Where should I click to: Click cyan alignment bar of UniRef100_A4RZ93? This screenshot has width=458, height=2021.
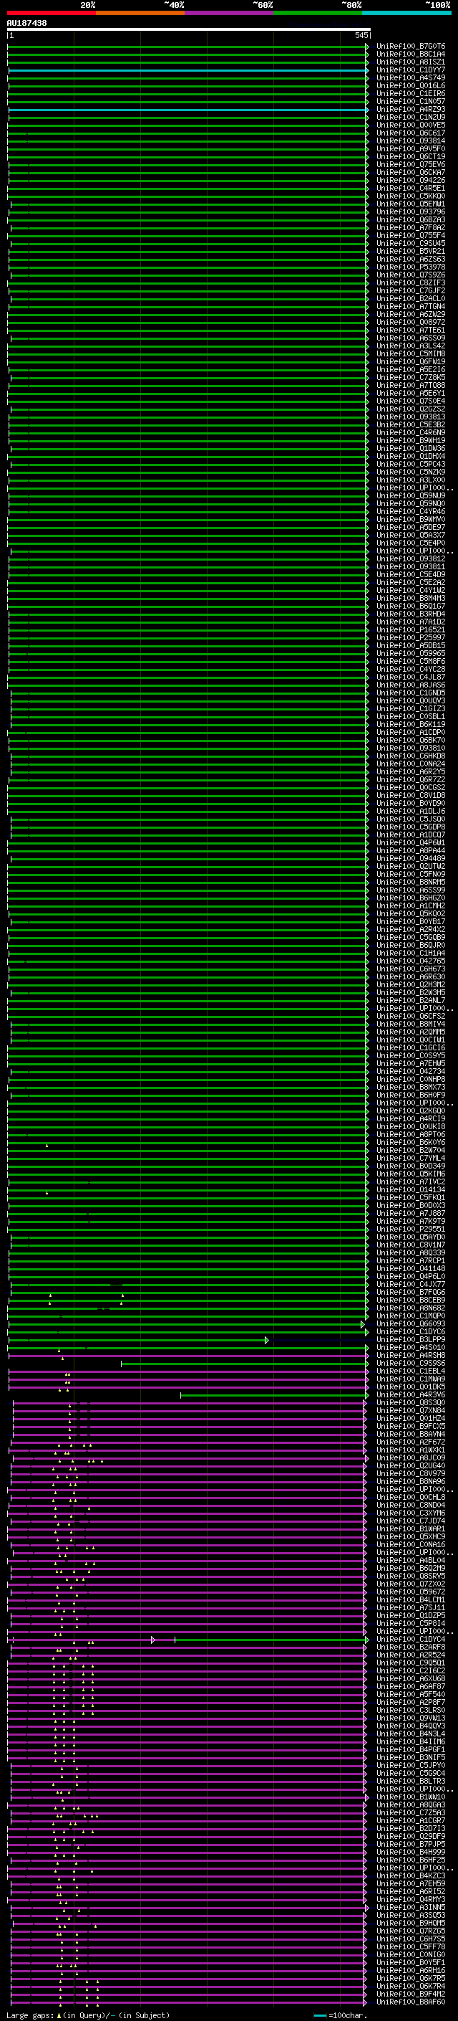(188, 110)
